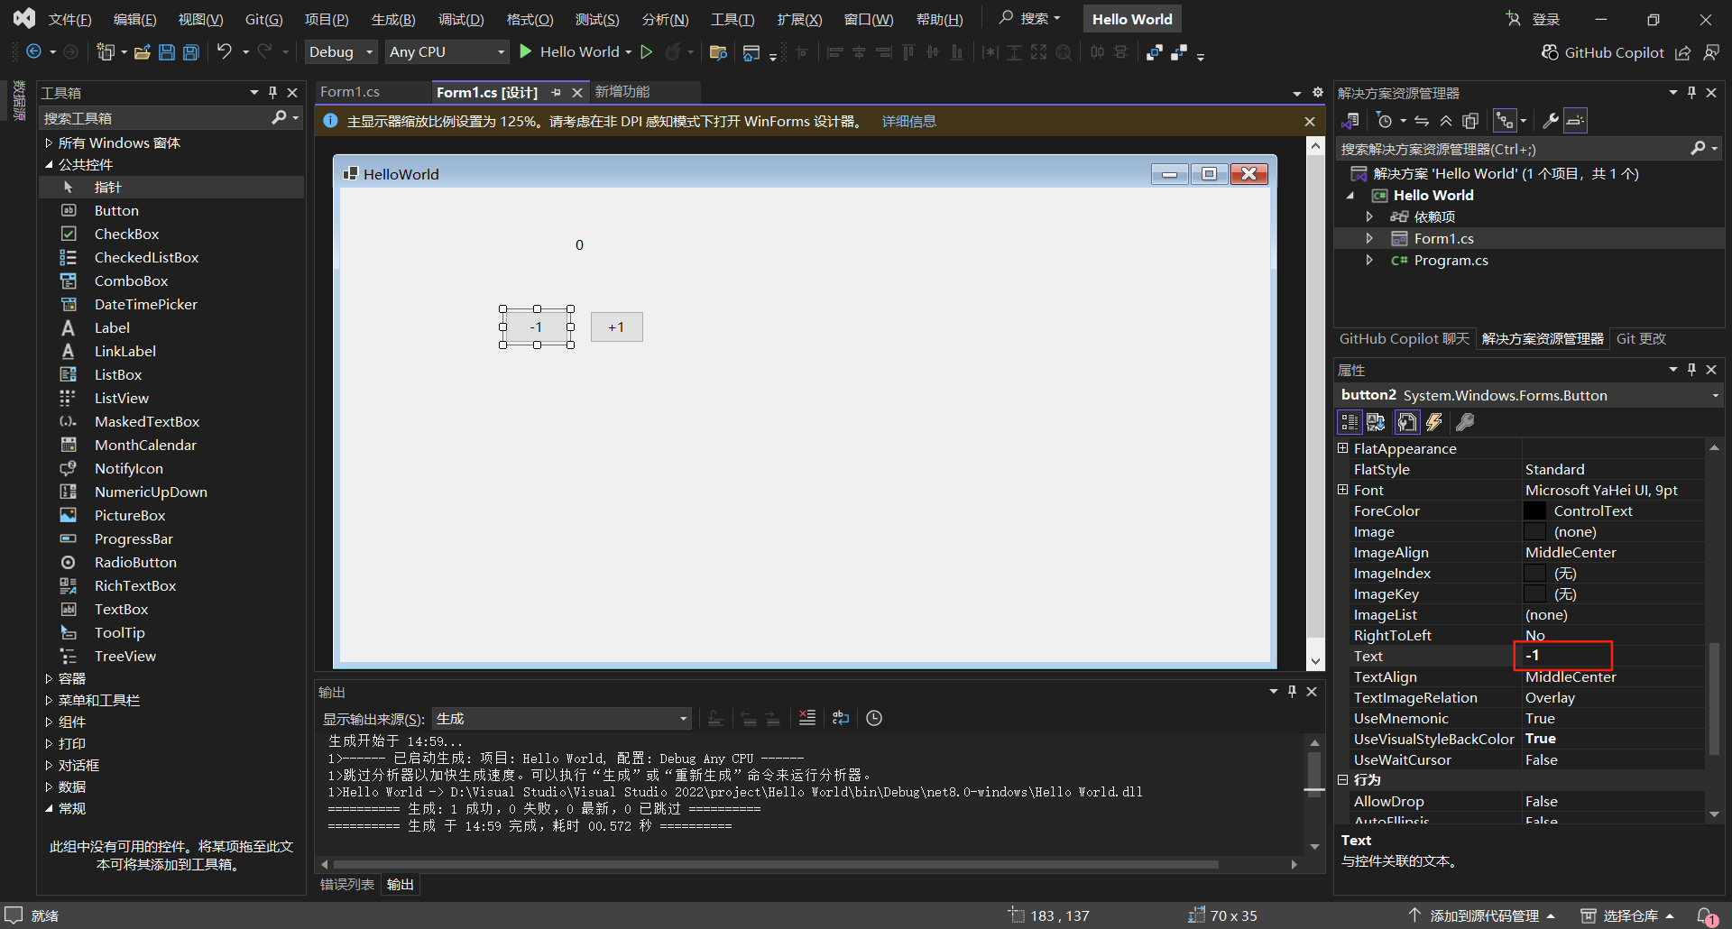The height and width of the screenshot is (929, 1732).
Task: Clear all output with the red X icon
Action: tap(807, 718)
